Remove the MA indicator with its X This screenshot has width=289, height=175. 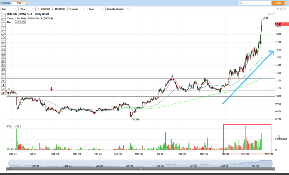click(24, 22)
